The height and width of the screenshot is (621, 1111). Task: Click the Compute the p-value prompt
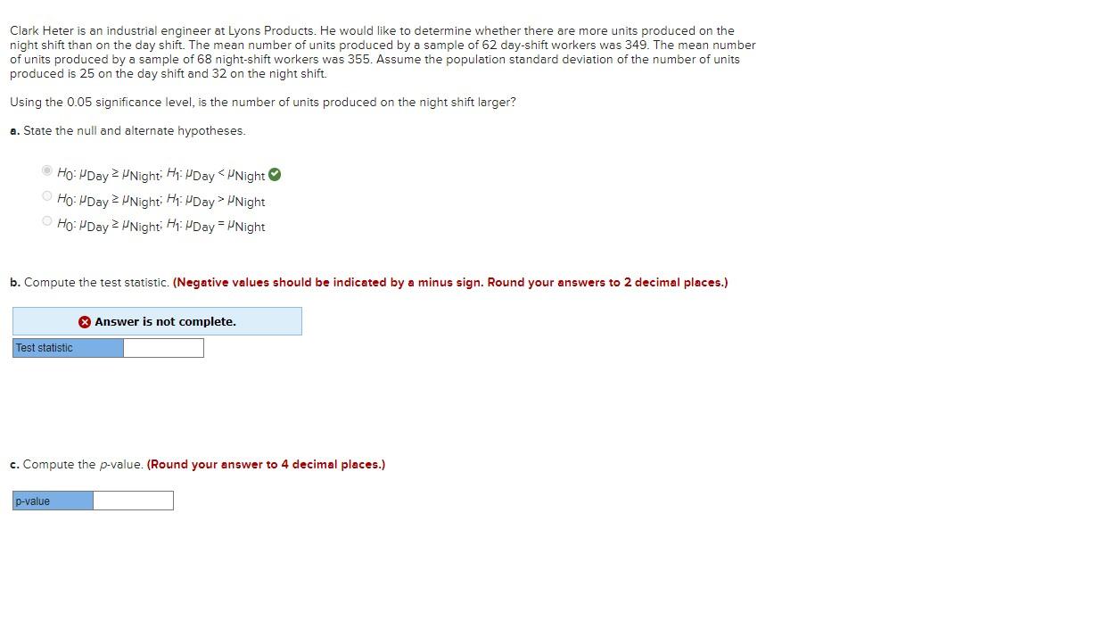(x=77, y=465)
